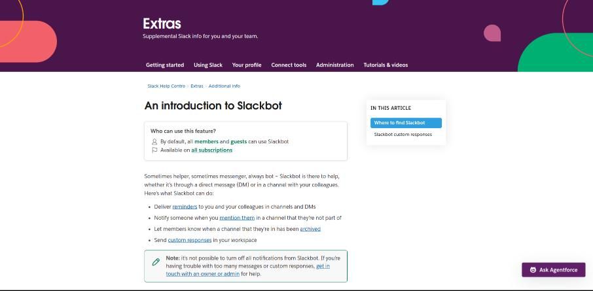Select Your profile in the navigation bar
The width and height of the screenshot is (593, 291).
tap(247, 65)
